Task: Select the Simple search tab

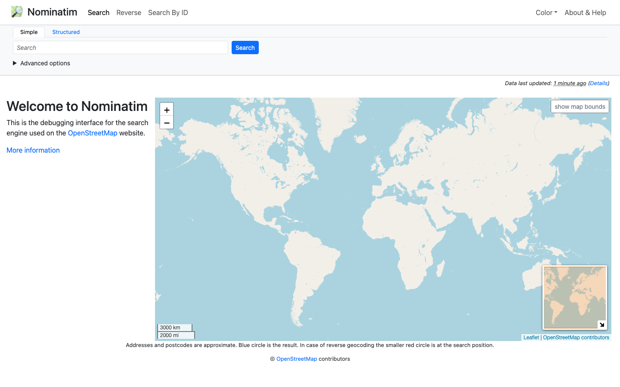Action: pyautogui.click(x=29, y=32)
